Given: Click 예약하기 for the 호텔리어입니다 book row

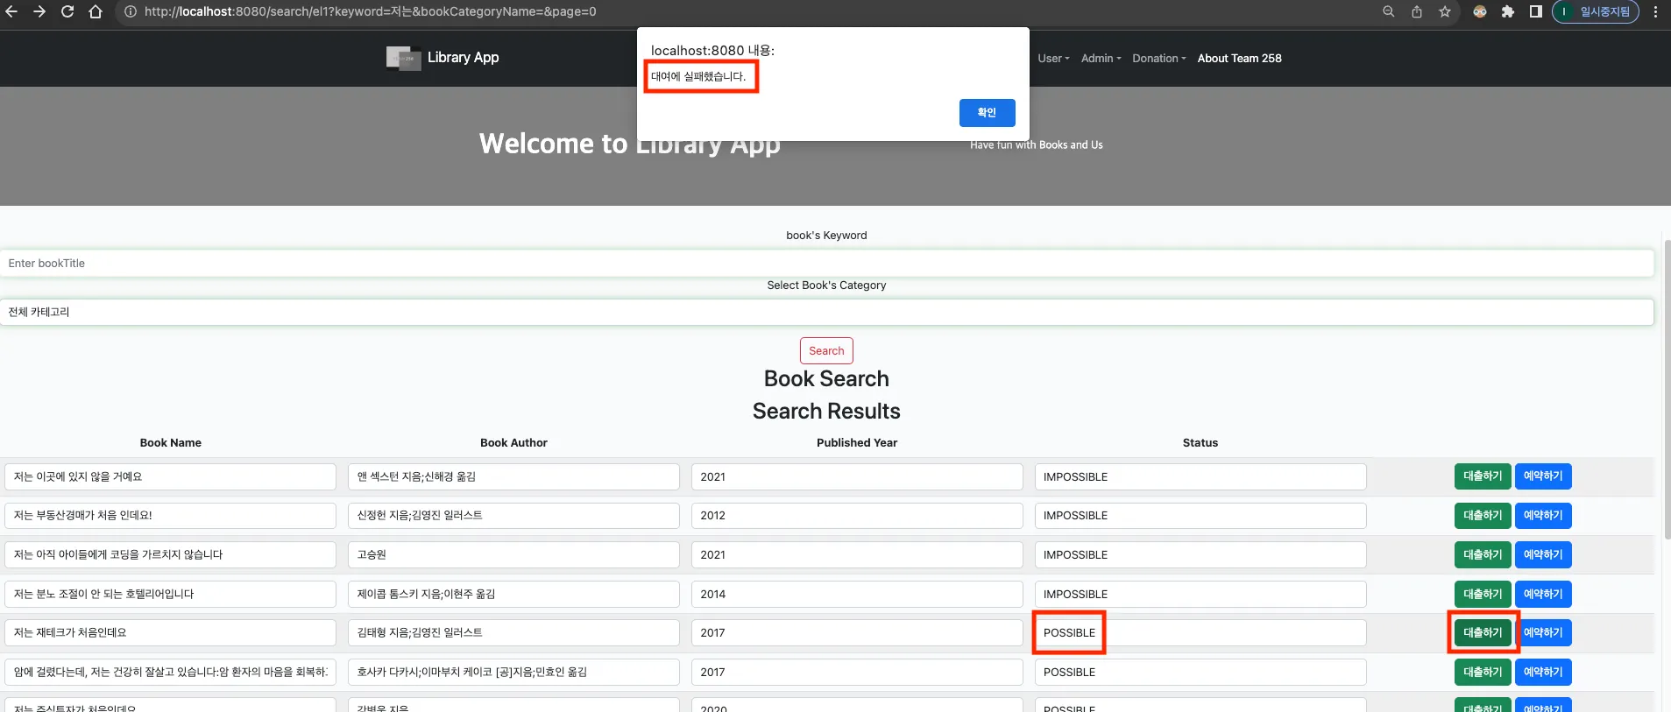Looking at the screenshot, I should pos(1543,594).
